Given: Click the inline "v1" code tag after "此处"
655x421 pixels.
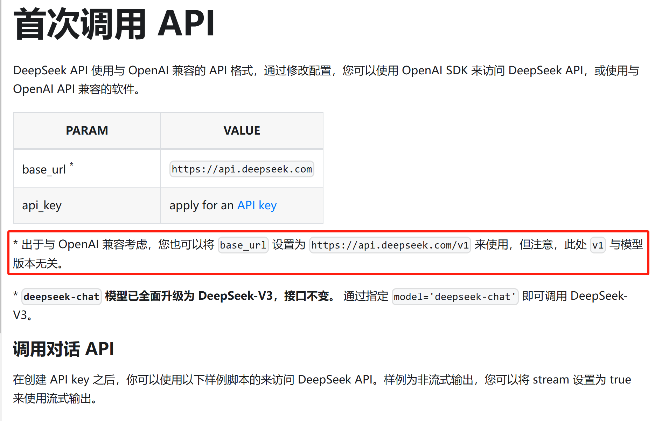Looking at the screenshot, I should (598, 245).
